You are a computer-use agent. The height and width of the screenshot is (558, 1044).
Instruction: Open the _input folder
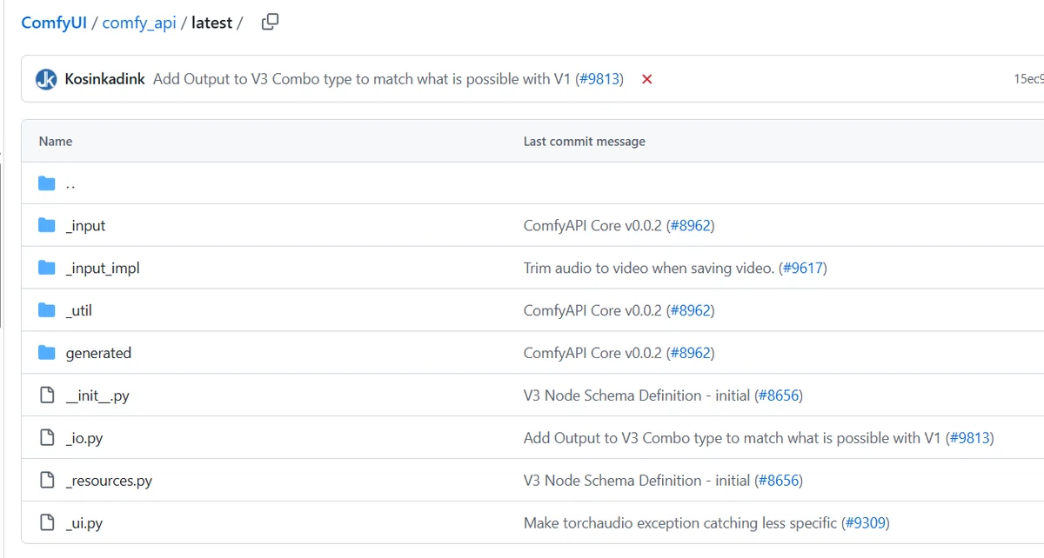(x=85, y=225)
